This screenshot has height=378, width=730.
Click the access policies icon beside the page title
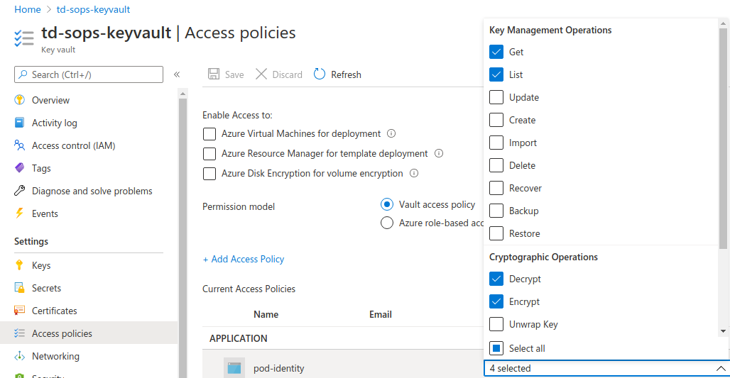[24, 38]
